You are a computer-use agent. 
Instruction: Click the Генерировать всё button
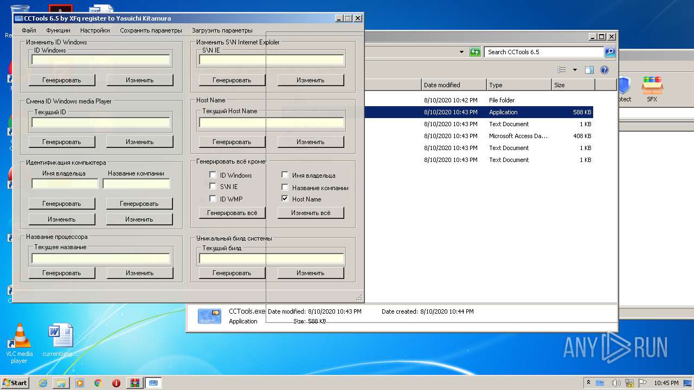click(x=232, y=213)
